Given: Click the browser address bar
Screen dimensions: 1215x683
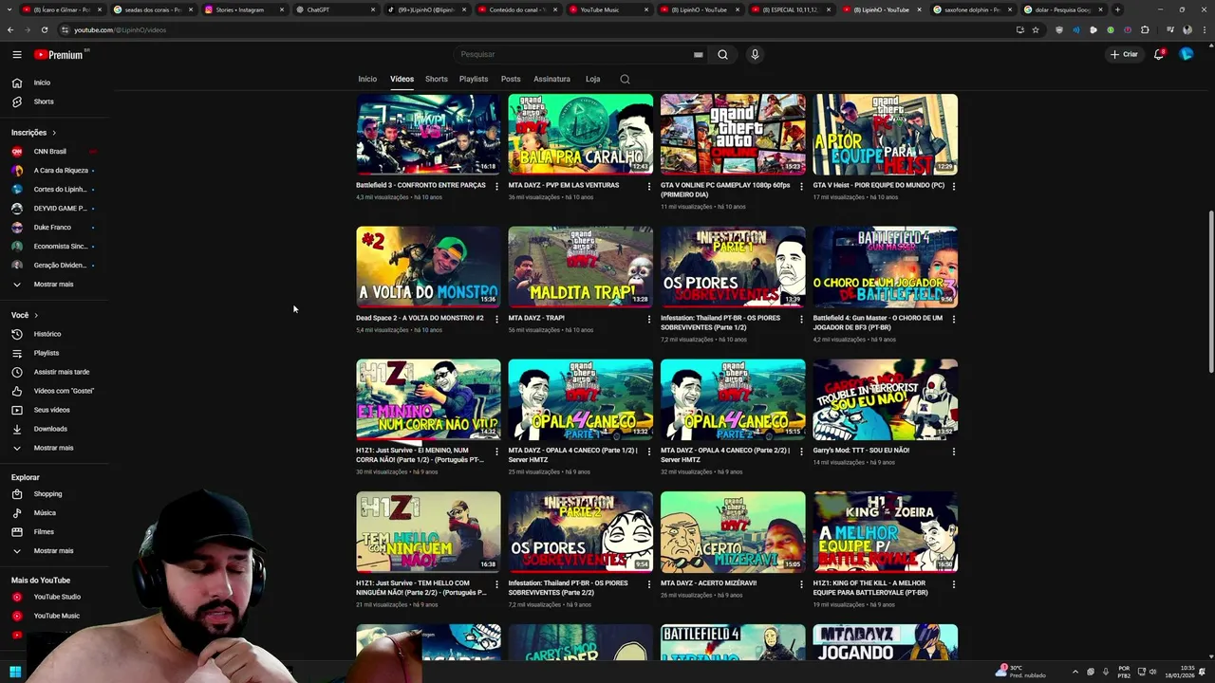Looking at the screenshot, I should coord(532,29).
